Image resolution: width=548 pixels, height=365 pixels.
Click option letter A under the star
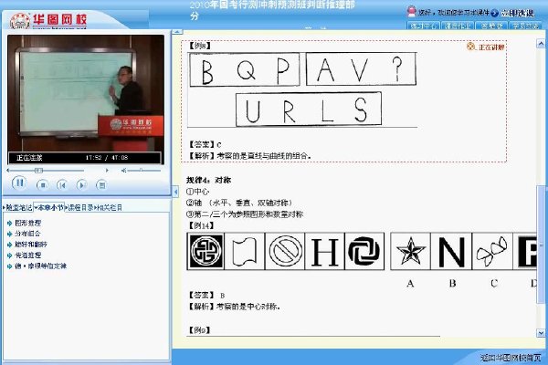pyautogui.click(x=410, y=283)
